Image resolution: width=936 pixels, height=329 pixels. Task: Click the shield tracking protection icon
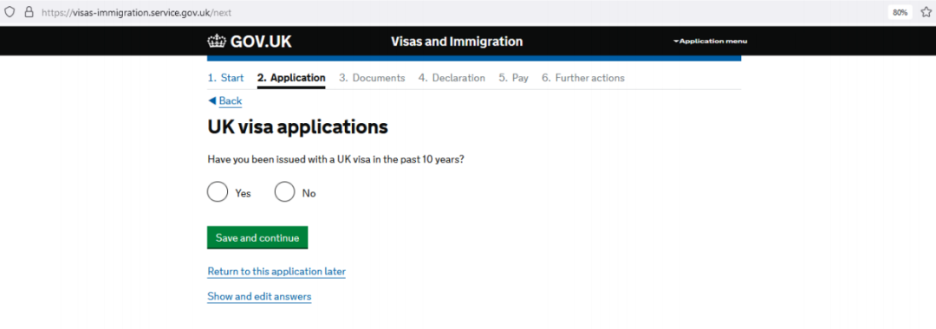[10, 12]
